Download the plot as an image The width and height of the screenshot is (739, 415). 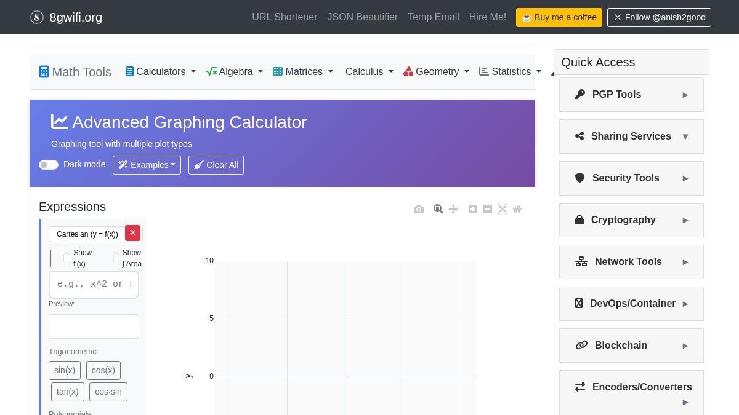(x=419, y=209)
